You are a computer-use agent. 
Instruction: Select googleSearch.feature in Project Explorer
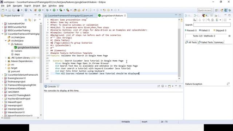coord(27,48)
